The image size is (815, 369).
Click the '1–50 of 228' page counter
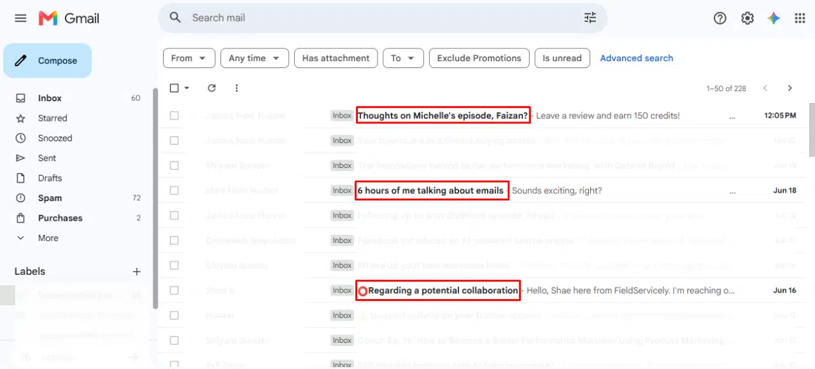726,88
